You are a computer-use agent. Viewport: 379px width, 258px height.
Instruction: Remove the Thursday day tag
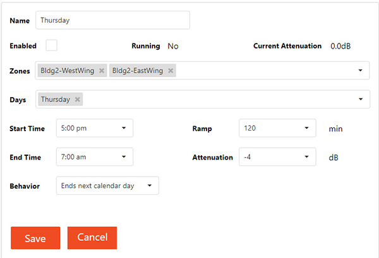tap(77, 100)
